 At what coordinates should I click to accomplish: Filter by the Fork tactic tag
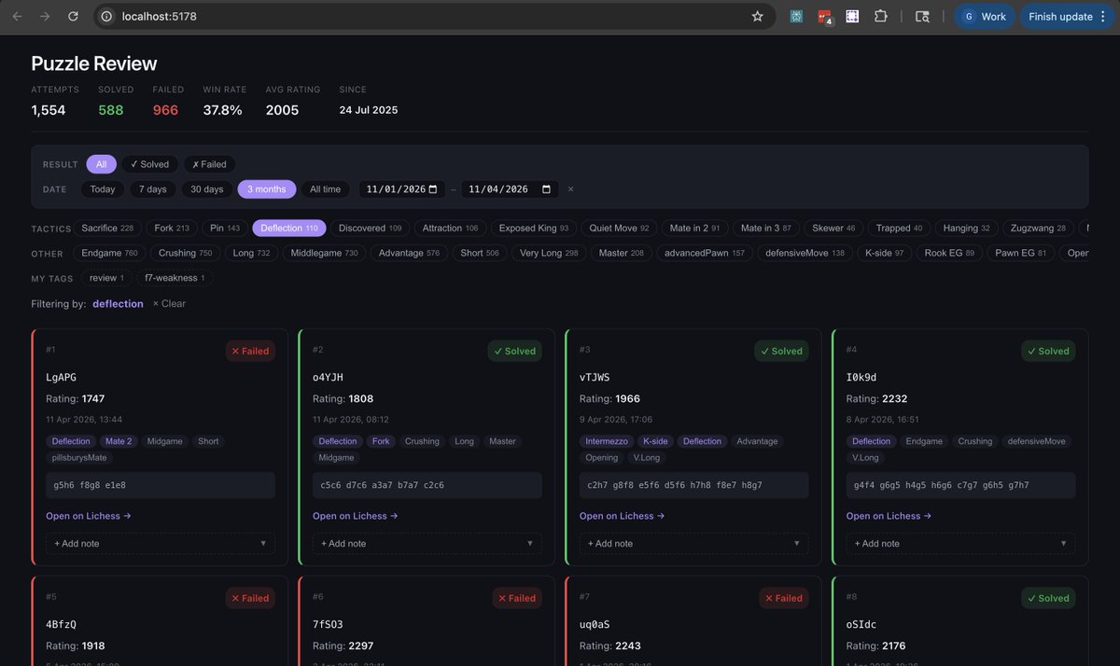tap(172, 229)
